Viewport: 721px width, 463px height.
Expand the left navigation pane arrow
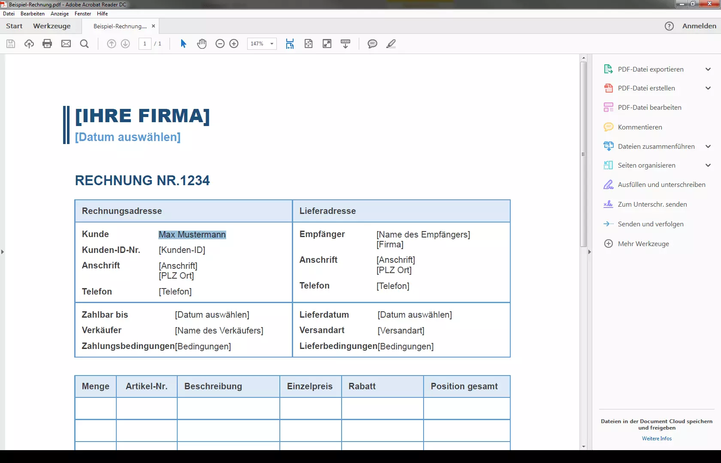(3, 252)
